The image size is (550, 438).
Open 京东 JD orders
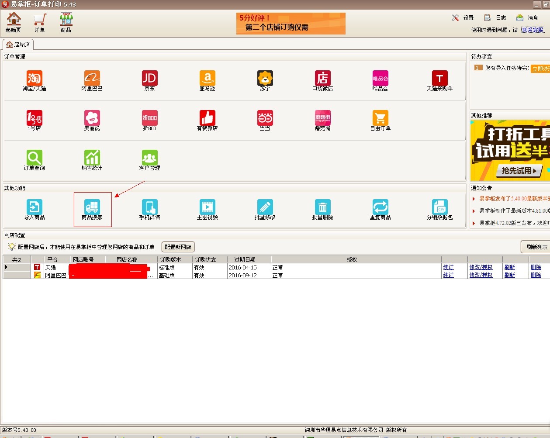150,81
